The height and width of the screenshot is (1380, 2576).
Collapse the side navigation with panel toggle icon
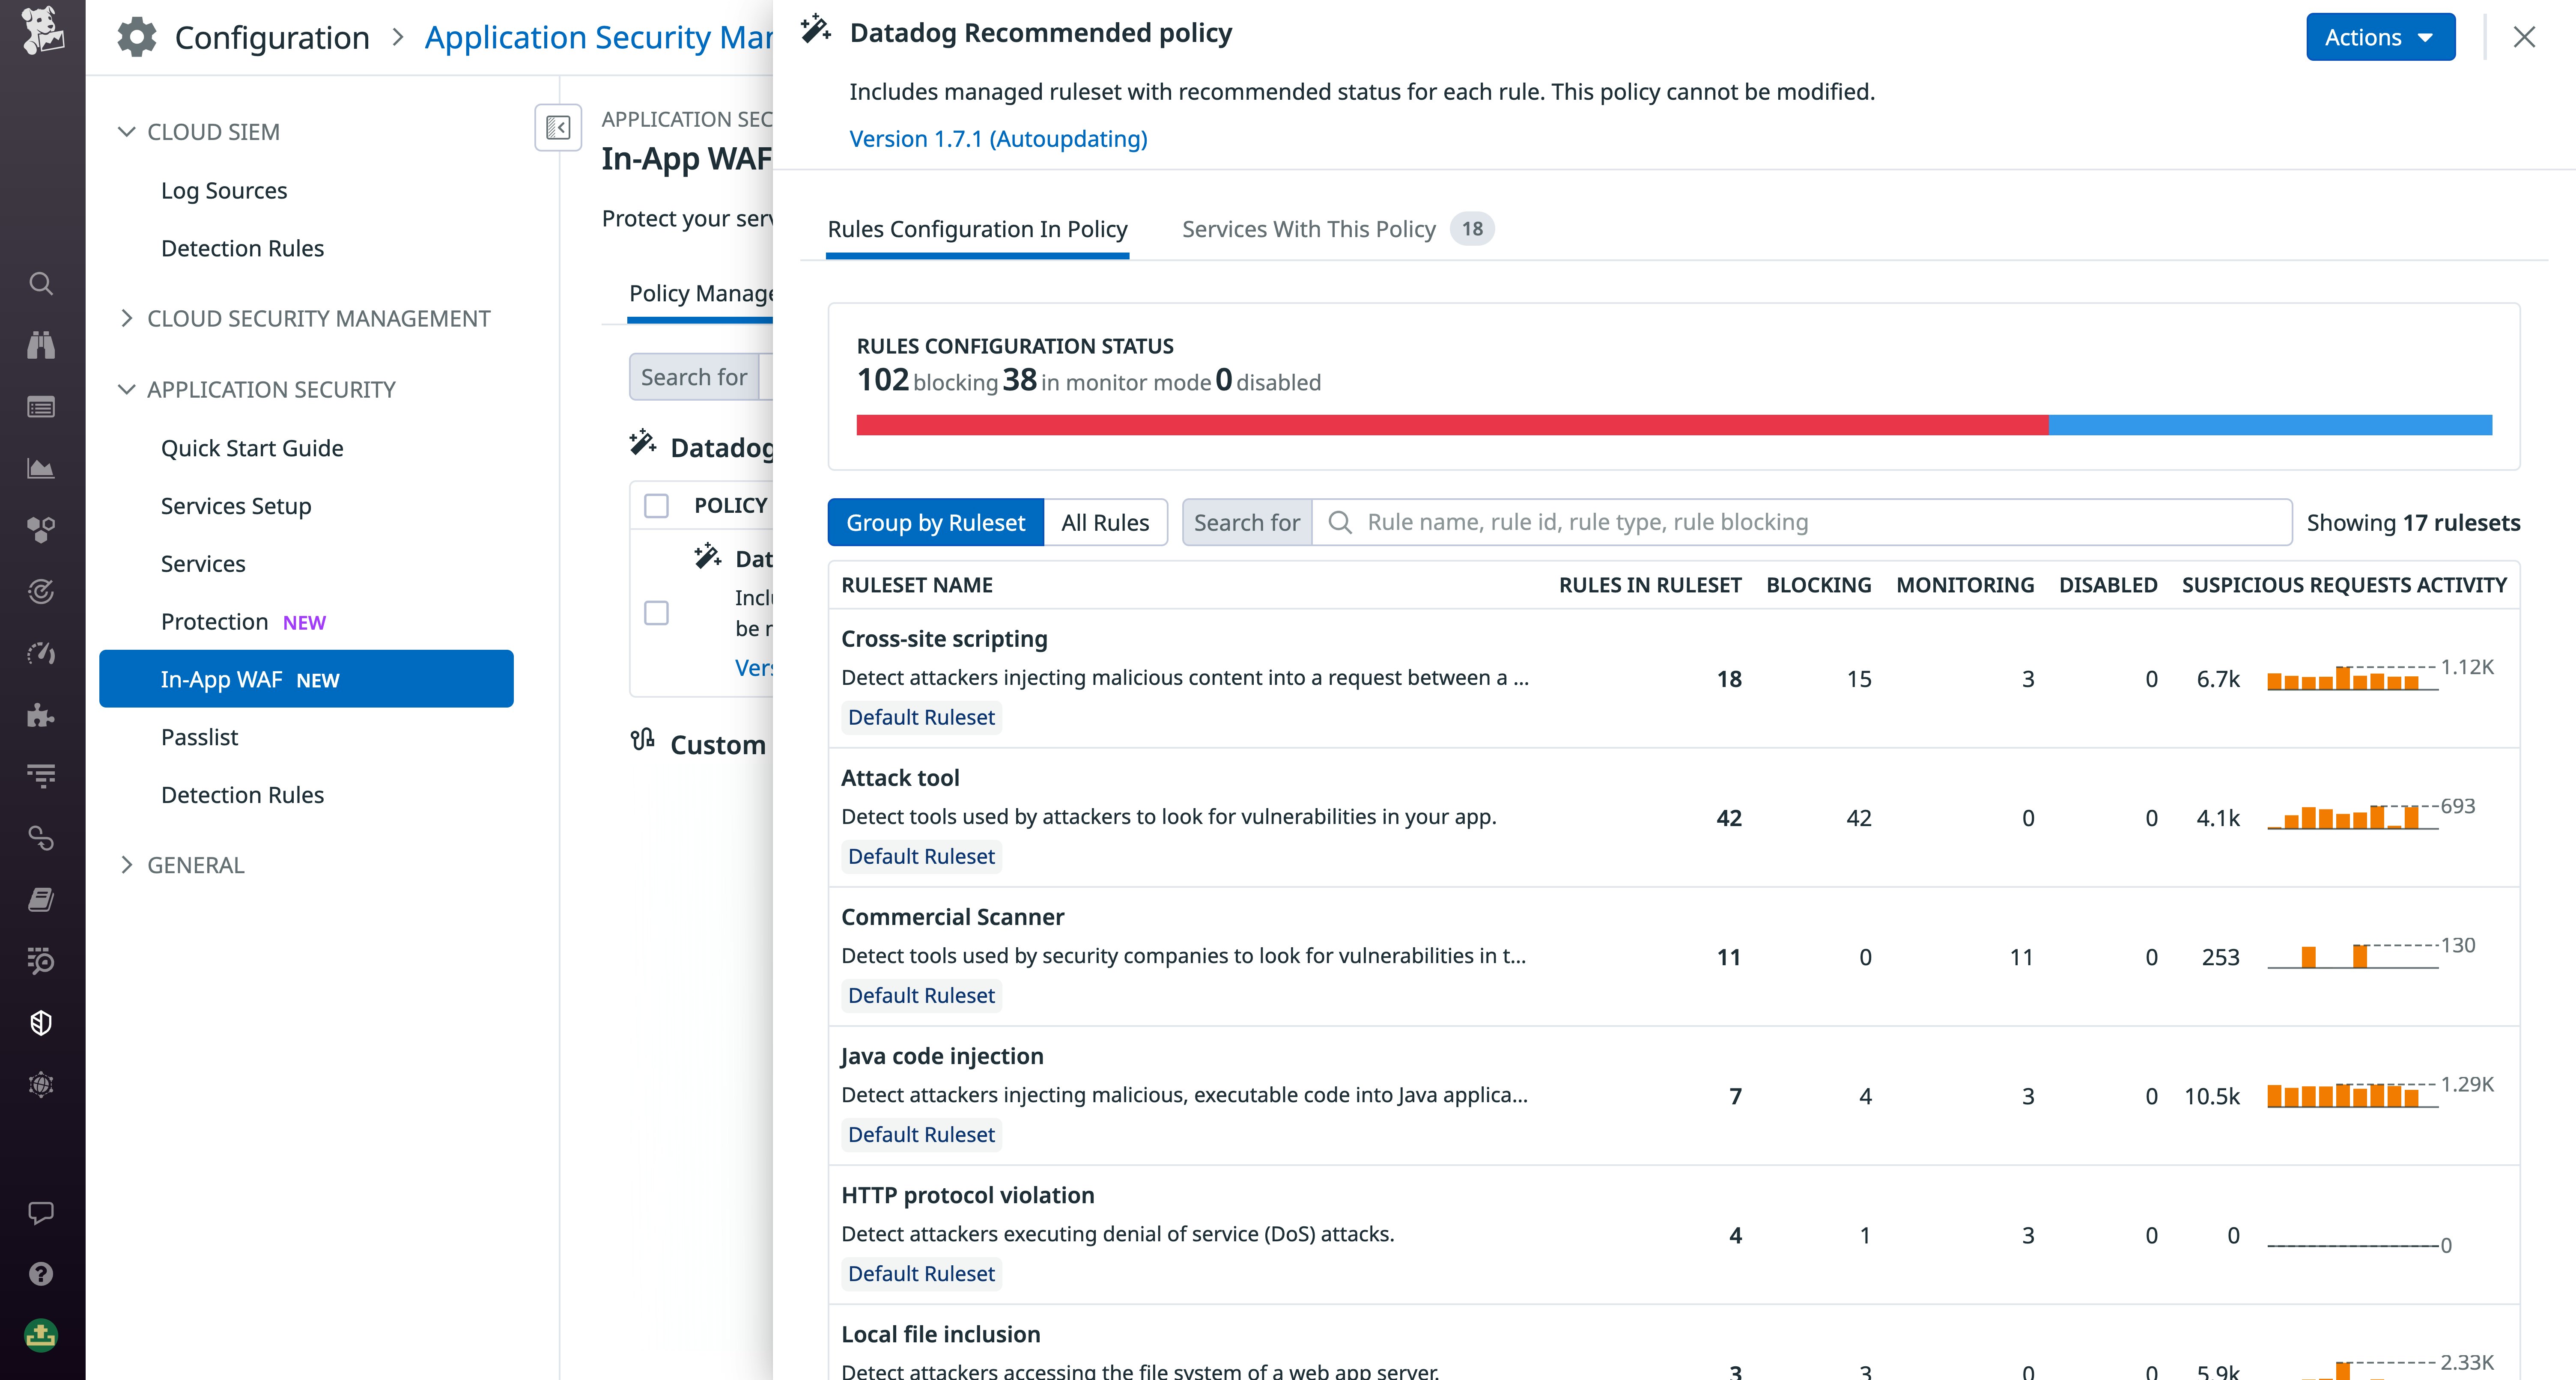pyautogui.click(x=558, y=128)
